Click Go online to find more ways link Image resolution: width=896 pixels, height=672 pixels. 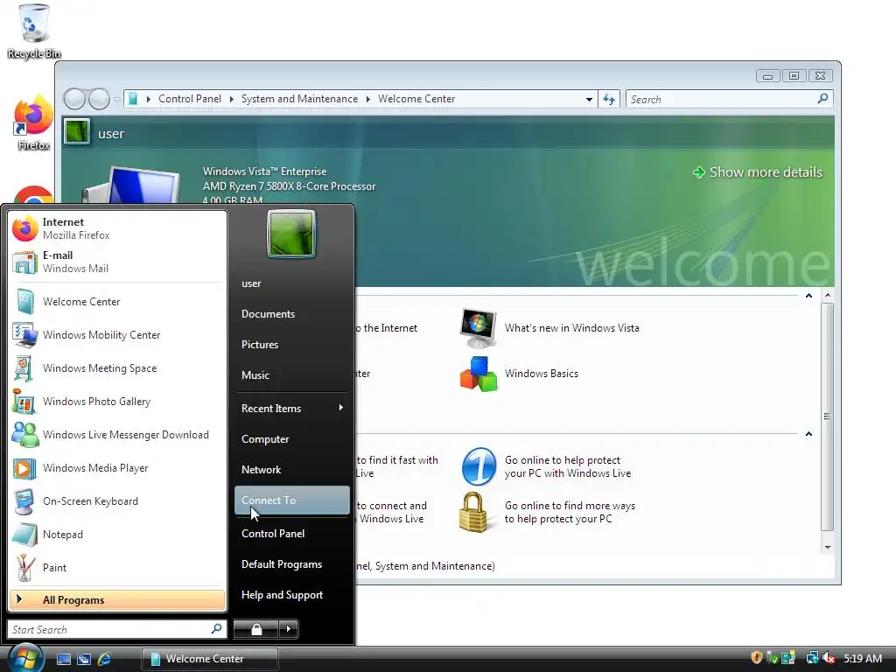pyautogui.click(x=570, y=512)
